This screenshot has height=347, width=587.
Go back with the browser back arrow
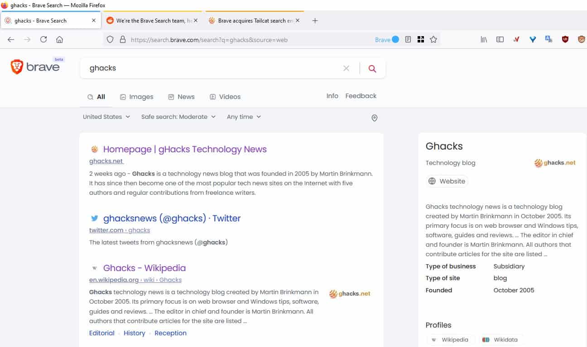click(x=11, y=40)
